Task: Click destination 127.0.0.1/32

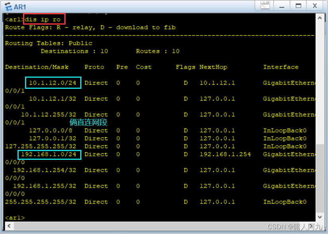Action: coord(52,138)
